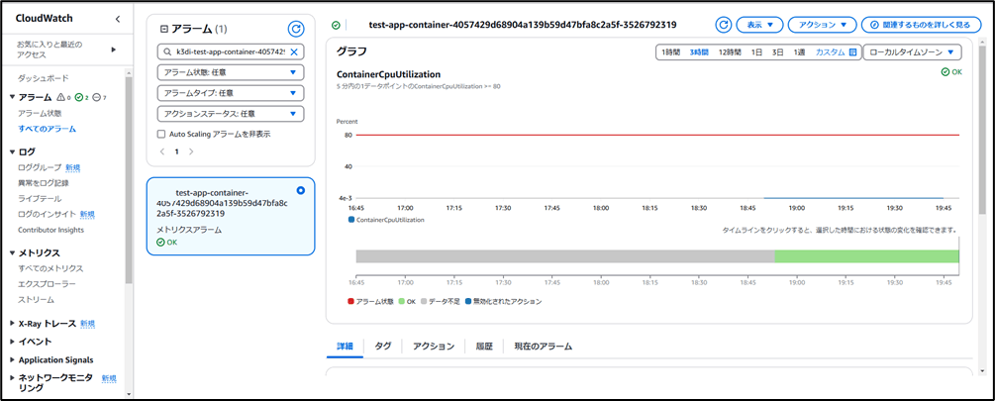Open ログのインサイト in sidebar
This screenshot has width=995, height=401.
(x=47, y=214)
